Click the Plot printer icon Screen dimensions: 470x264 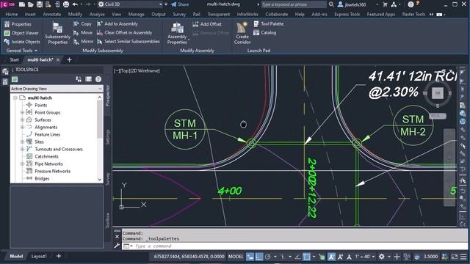(66, 4)
